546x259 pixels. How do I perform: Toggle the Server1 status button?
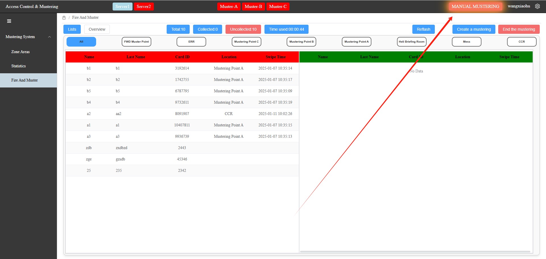122,7
